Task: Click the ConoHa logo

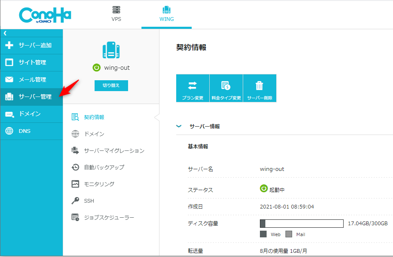Action: 45,15
